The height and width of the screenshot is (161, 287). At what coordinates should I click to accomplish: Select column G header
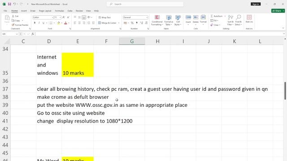point(132,41)
